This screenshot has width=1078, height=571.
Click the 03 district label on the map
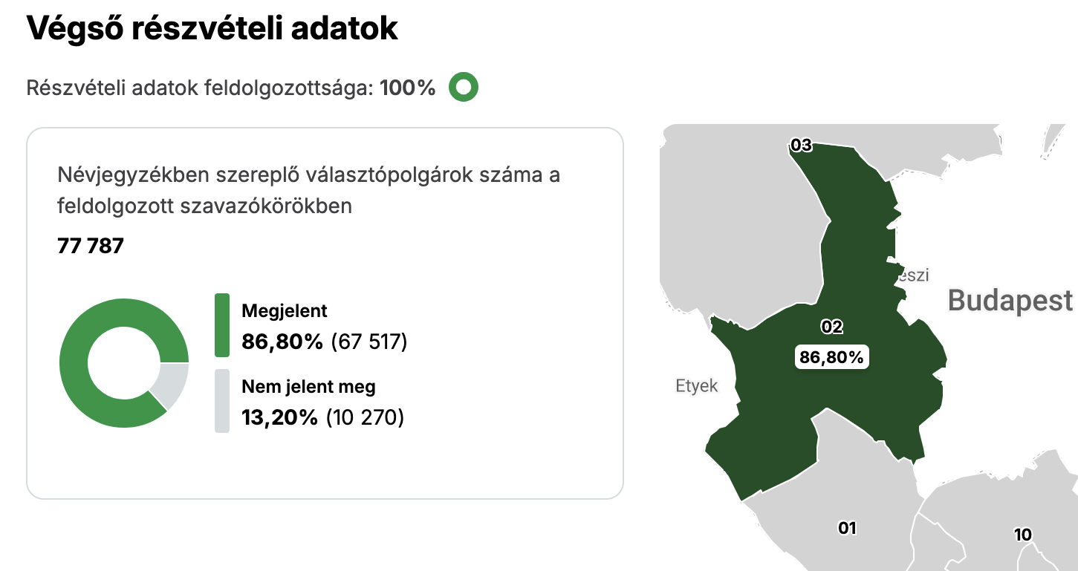click(x=800, y=146)
